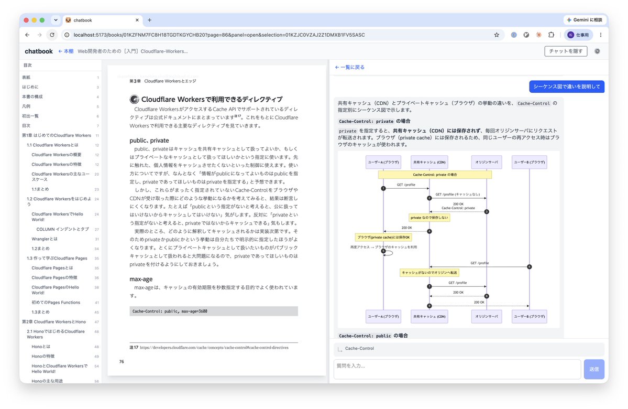Bookmark this page with star icon
The height and width of the screenshot is (409, 628).
[497, 35]
